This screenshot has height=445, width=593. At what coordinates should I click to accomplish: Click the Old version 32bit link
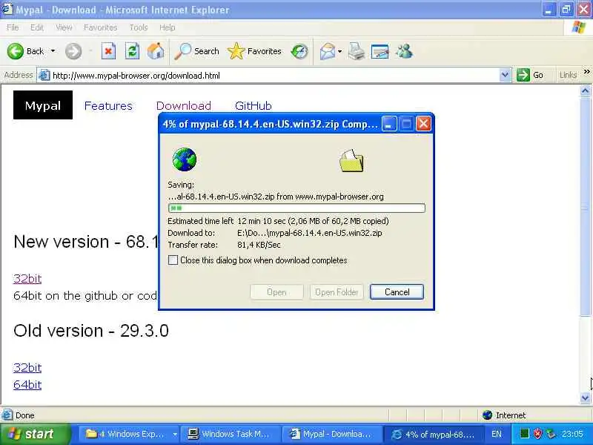(27, 367)
